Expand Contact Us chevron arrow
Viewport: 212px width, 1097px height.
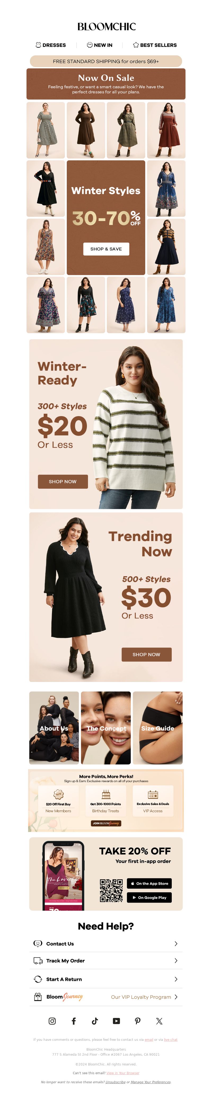(176, 944)
